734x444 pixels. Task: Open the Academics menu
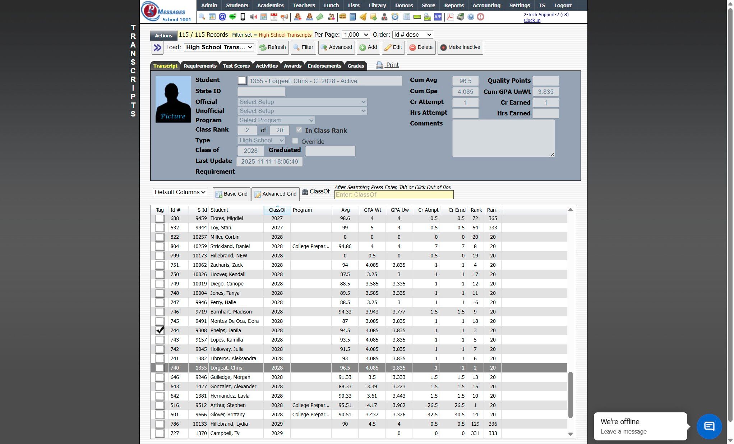pyautogui.click(x=270, y=5)
